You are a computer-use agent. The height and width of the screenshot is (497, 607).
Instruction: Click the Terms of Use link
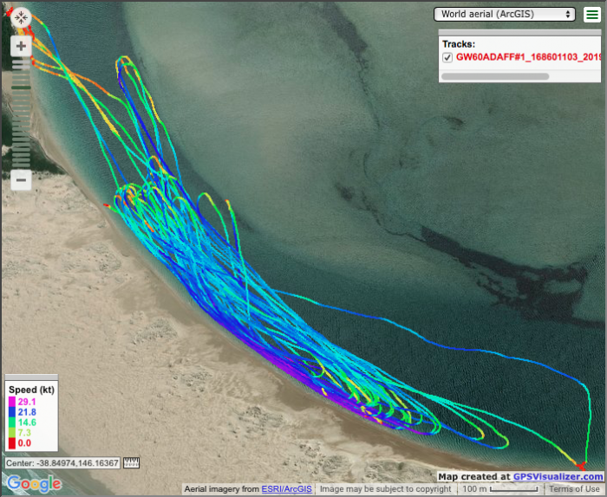click(x=573, y=489)
